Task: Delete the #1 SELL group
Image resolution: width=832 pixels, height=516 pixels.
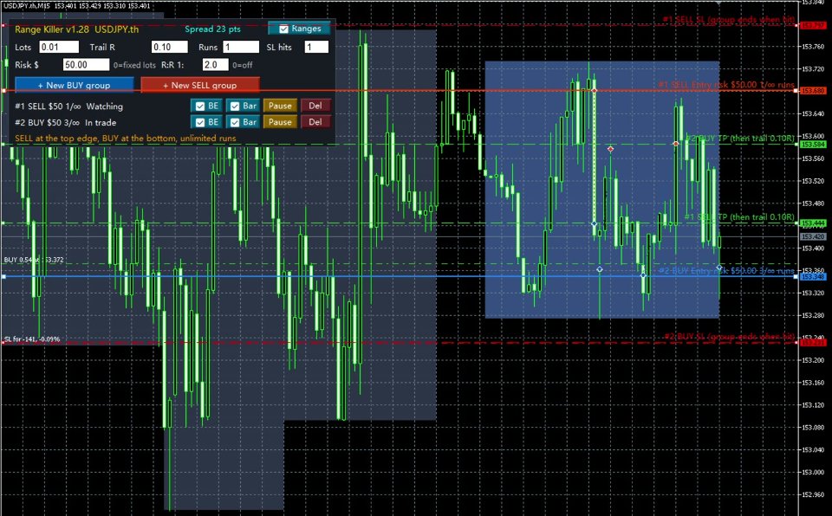Action: 315,106
